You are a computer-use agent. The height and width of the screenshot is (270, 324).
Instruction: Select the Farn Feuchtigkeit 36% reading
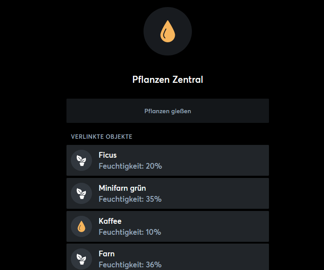coord(130,265)
